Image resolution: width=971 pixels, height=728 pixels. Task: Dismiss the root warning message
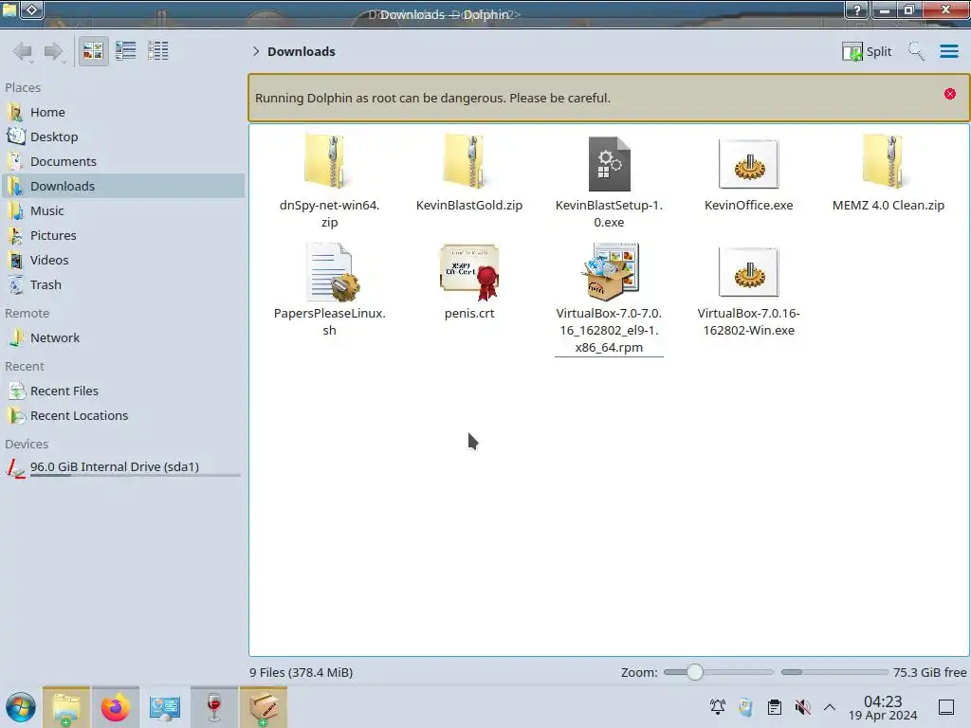950,94
